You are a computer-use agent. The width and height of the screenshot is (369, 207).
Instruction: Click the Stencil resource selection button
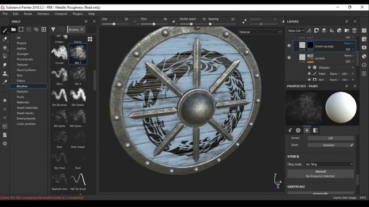pyautogui.click(x=321, y=174)
